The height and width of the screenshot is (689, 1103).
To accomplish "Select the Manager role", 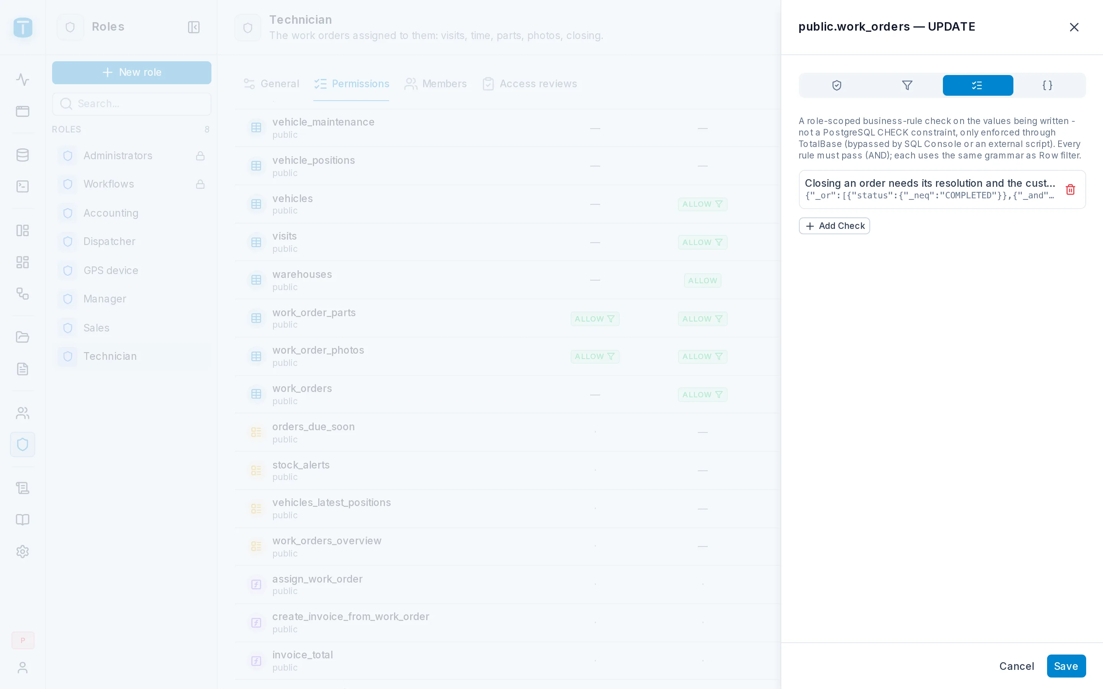I will (131, 299).
